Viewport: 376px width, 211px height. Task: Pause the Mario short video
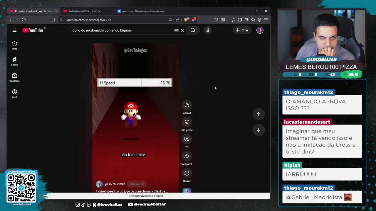136,118
